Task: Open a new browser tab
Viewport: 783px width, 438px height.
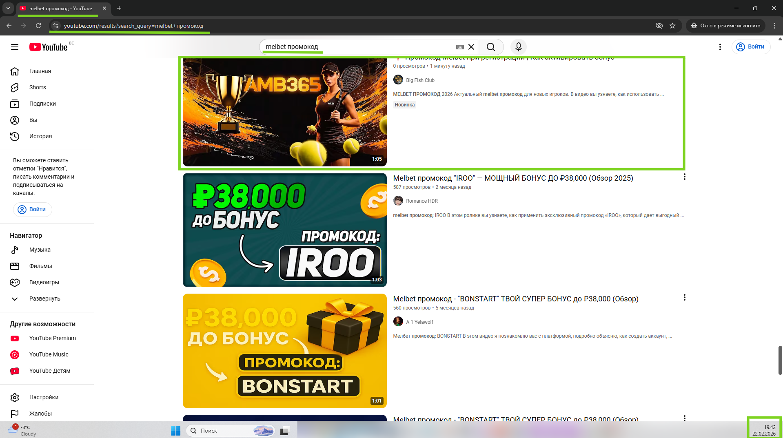Action: pos(119,8)
